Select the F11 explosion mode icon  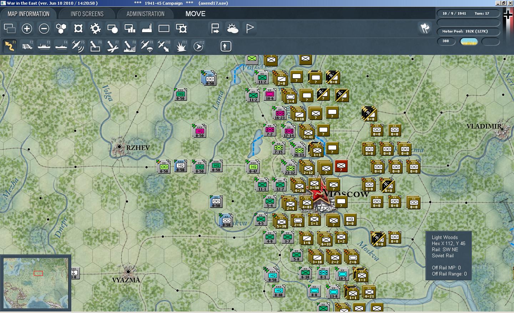181,46
